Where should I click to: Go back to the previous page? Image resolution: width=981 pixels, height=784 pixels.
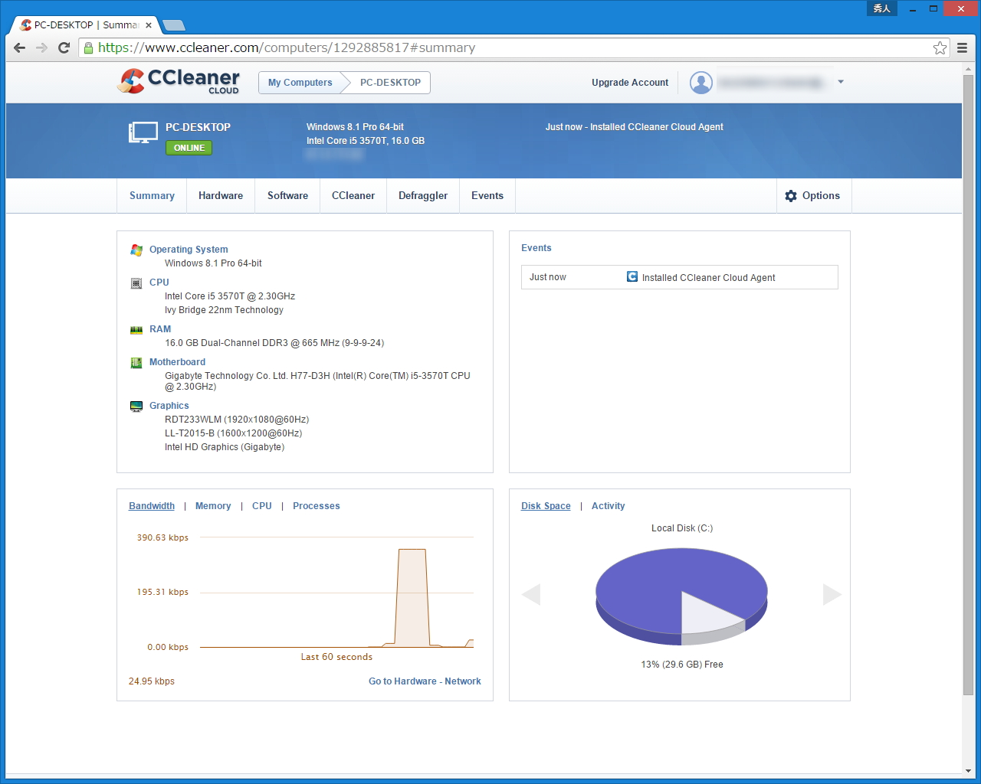(20, 47)
